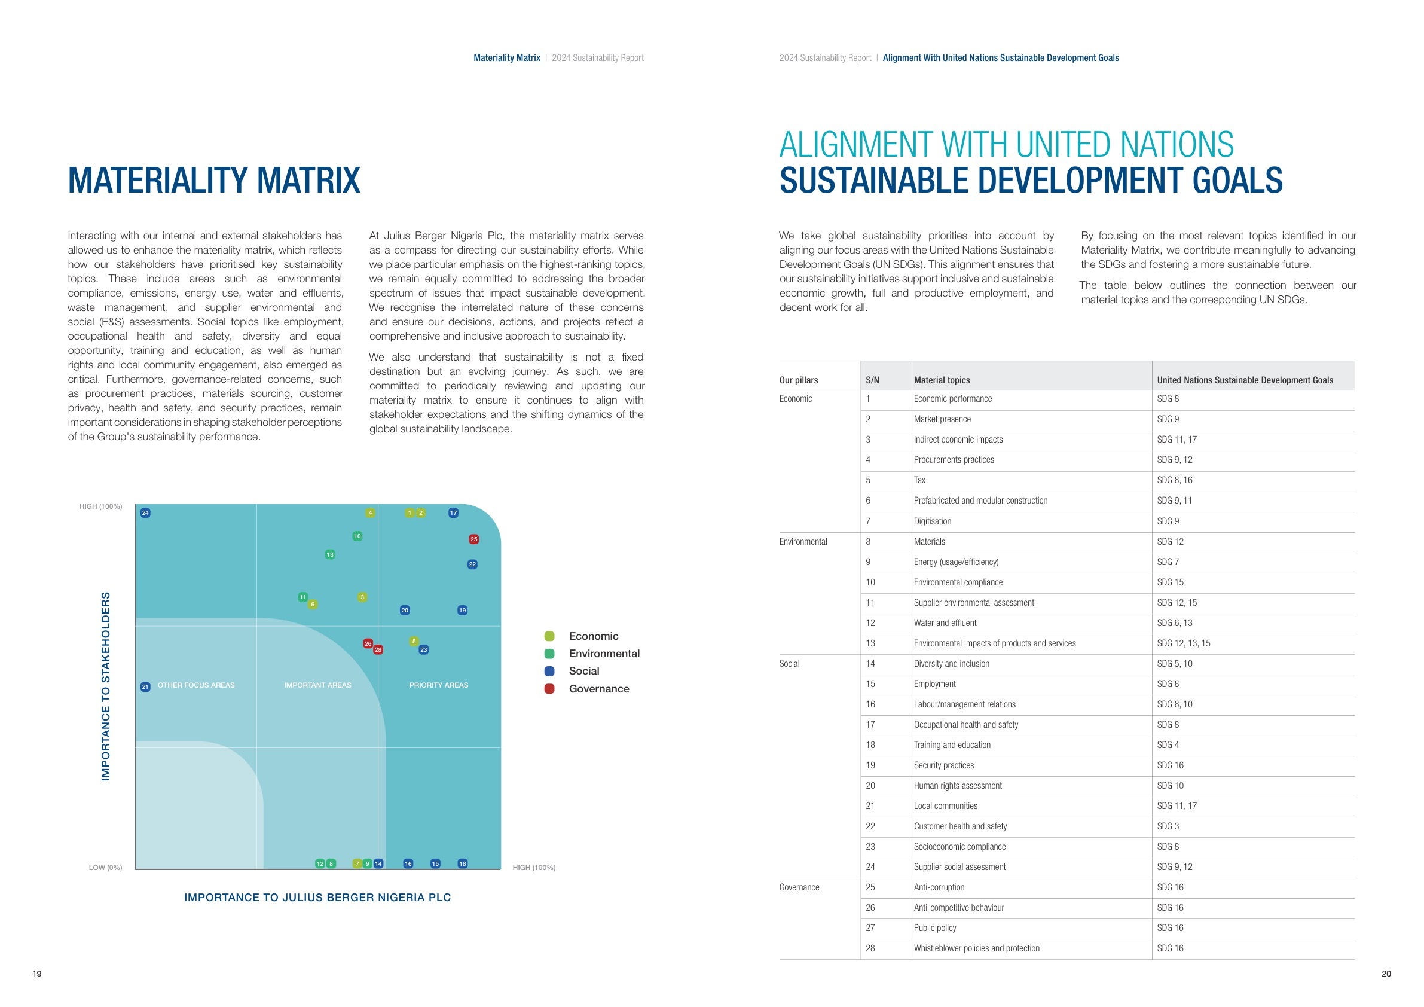Expand the Economic pillar section
The height and width of the screenshot is (1007, 1424).
tap(796, 399)
